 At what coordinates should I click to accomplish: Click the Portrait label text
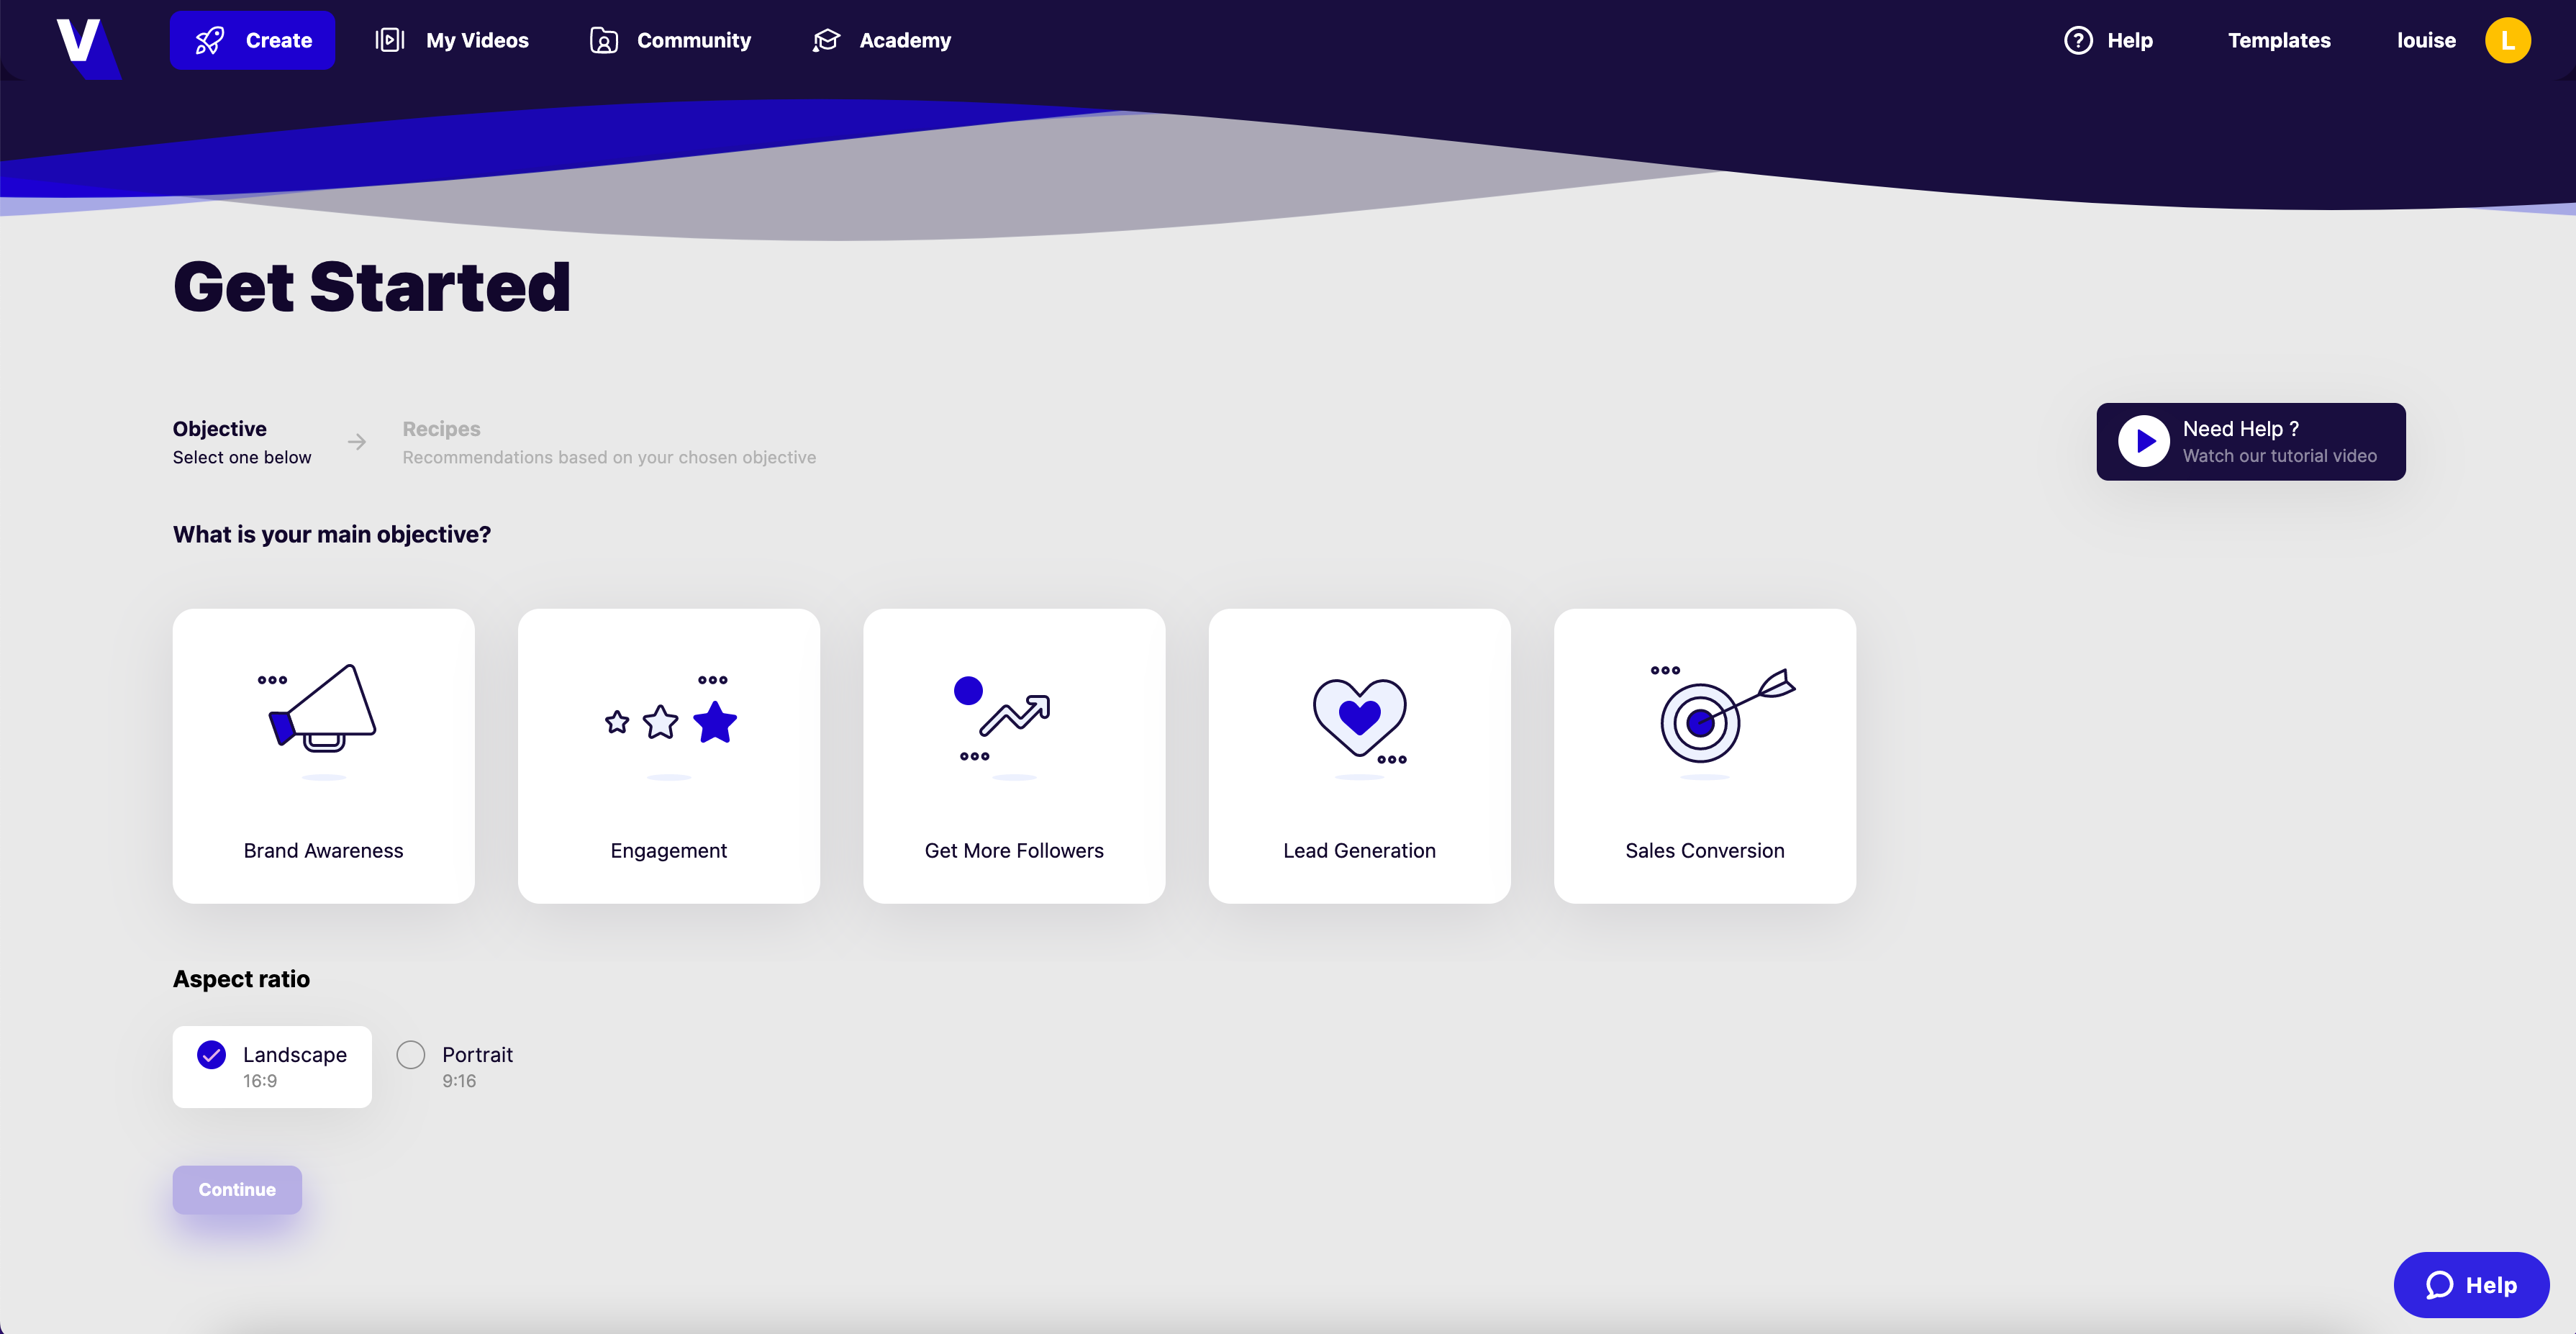click(x=477, y=1055)
